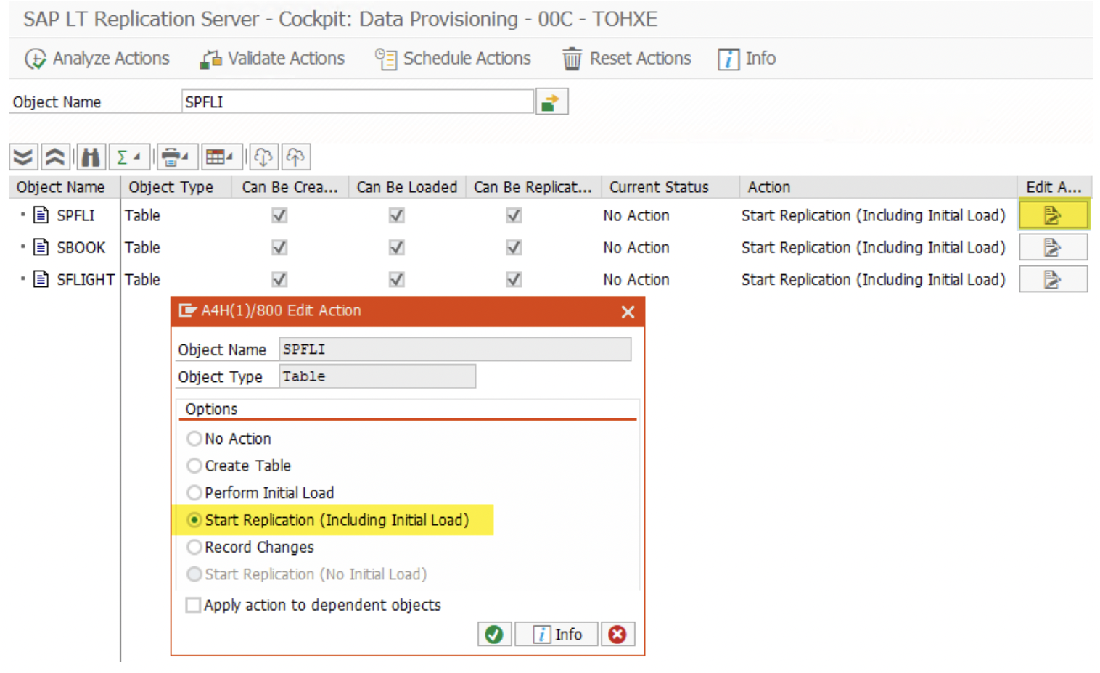Open Find using the binoculars icon
The height and width of the screenshot is (673, 1100).
pyautogui.click(x=91, y=157)
